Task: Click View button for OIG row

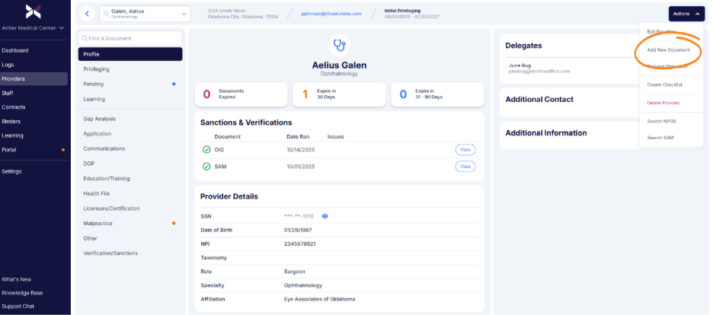Action: [465, 149]
